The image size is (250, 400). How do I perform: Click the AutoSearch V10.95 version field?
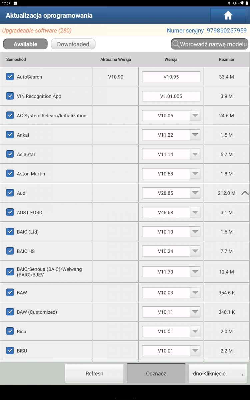(x=171, y=77)
